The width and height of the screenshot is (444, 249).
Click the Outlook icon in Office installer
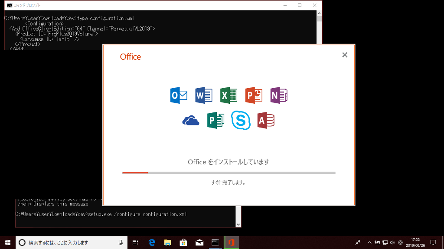(x=179, y=96)
